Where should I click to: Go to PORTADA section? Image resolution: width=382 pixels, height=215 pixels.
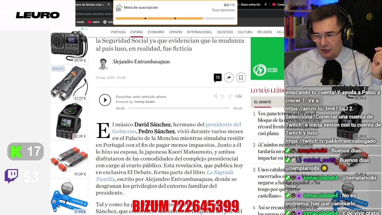pos(118,32)
